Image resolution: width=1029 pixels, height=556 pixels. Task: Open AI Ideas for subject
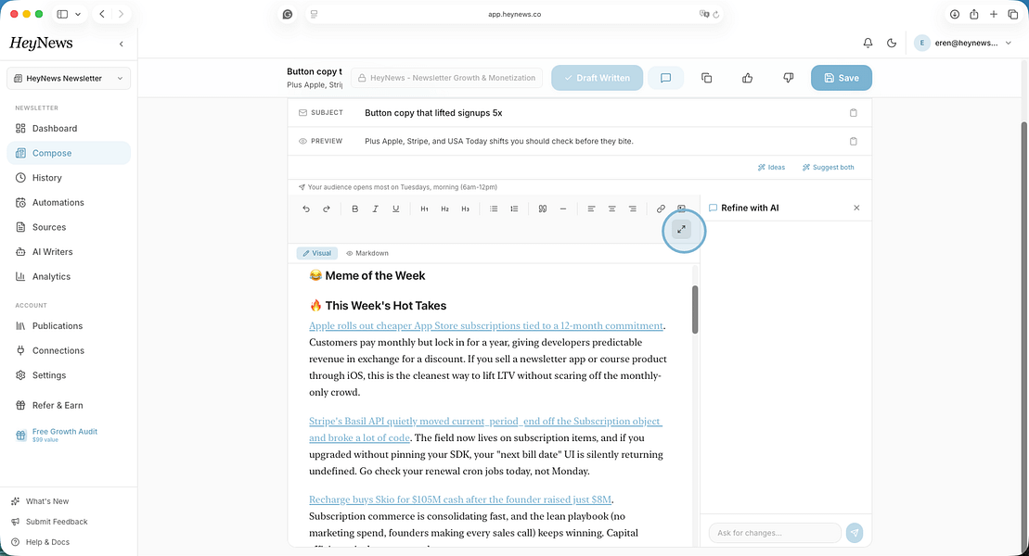click(771, 167)
